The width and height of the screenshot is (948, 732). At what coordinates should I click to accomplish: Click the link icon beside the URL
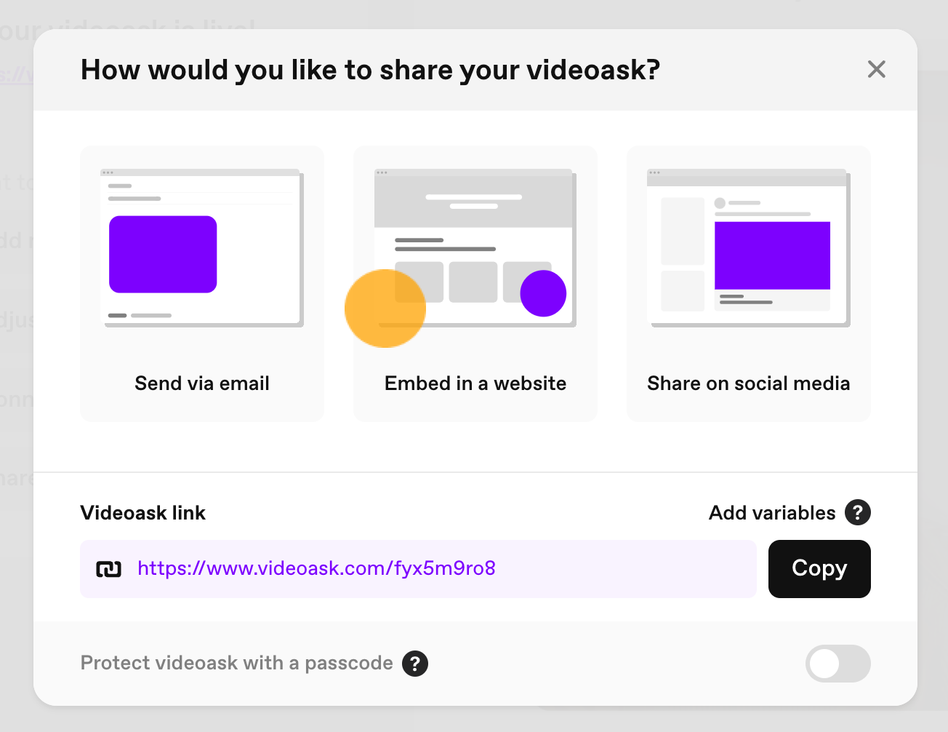tap(109, 569)
